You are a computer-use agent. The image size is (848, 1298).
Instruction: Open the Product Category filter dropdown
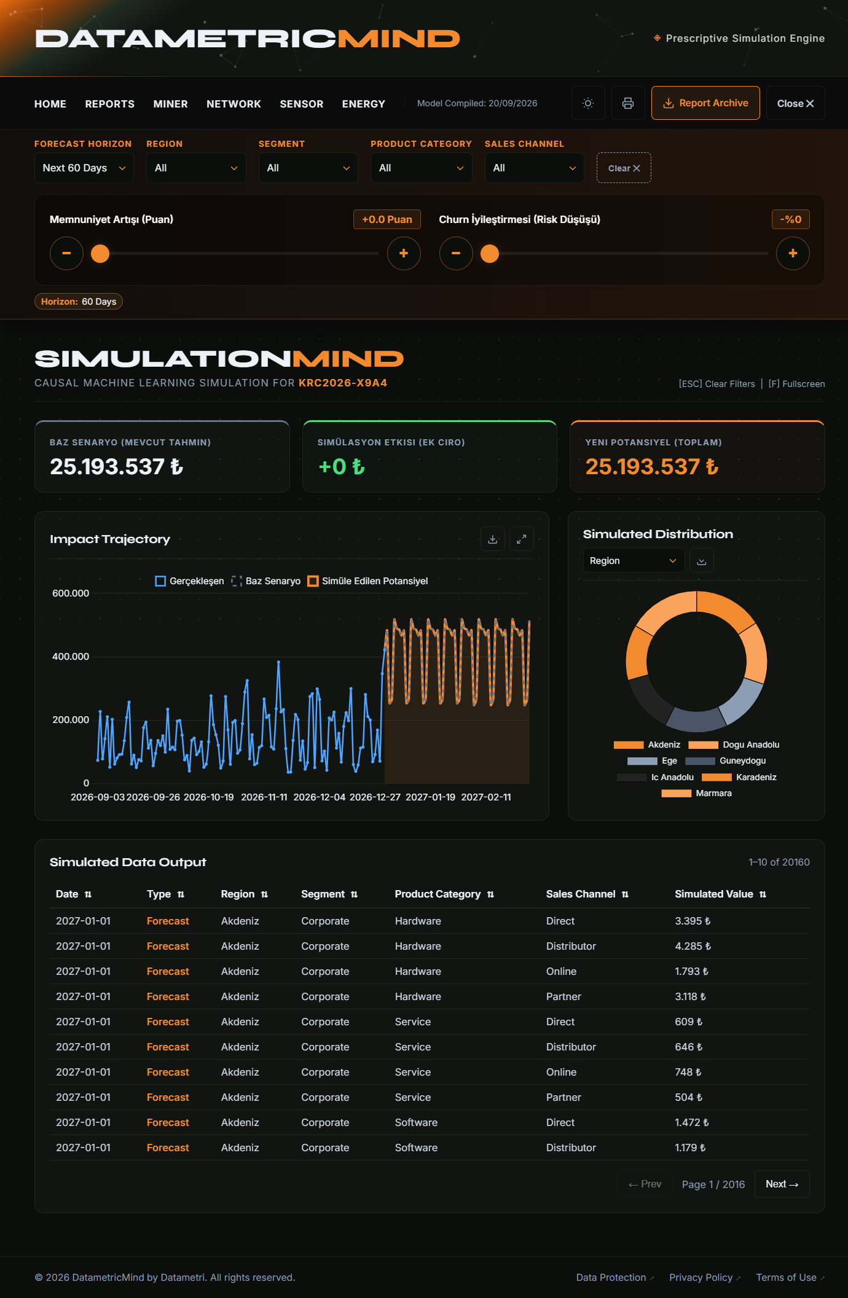coord(422,168)
